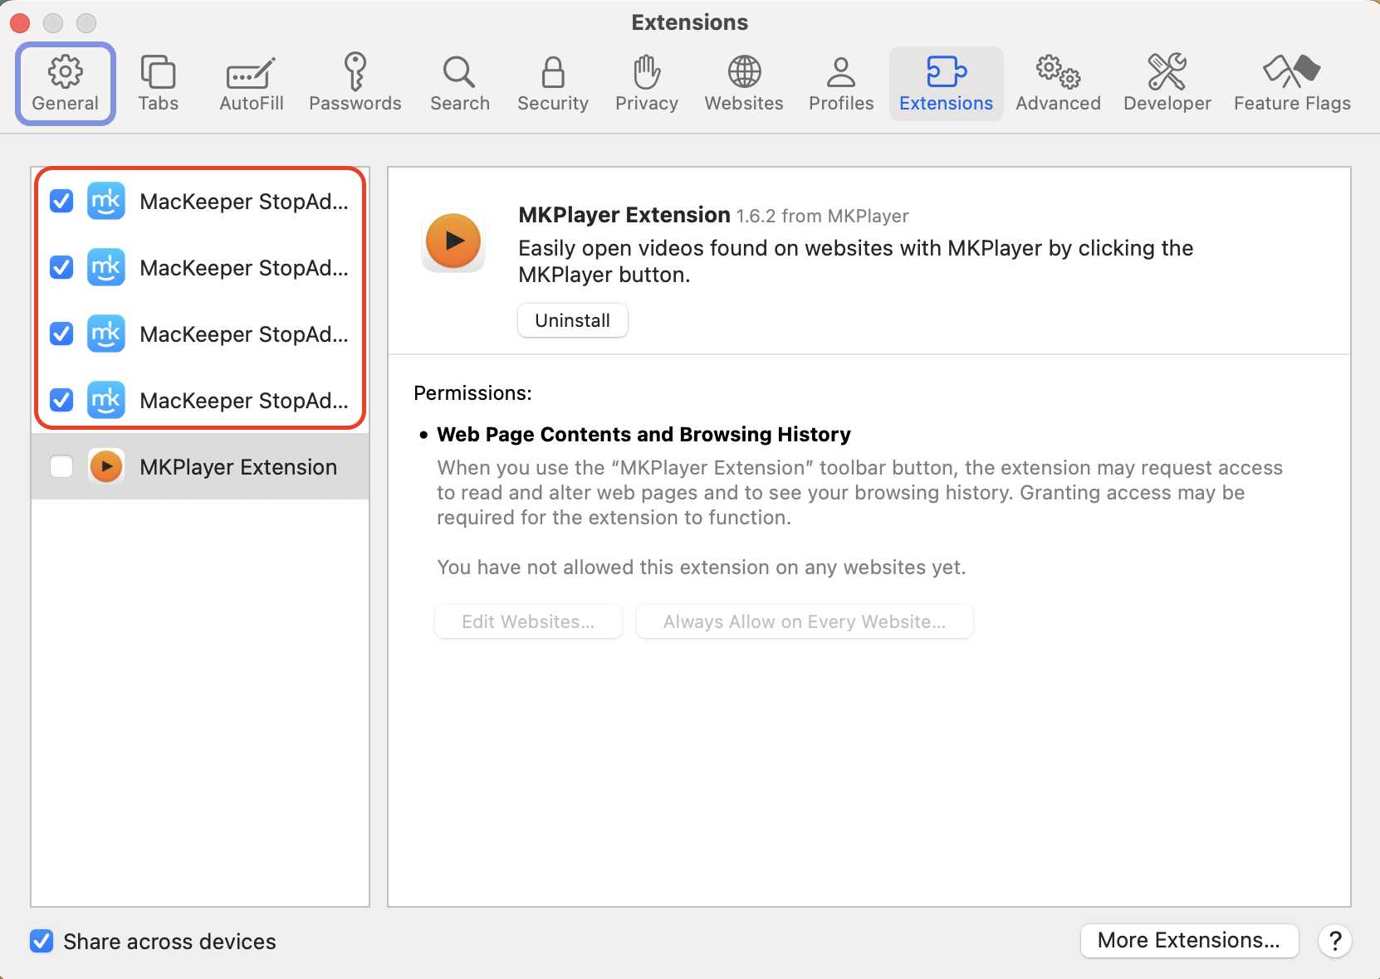Screen dimensions: 1380x979
Task: Open the Security pane
Action: [553, 84]
